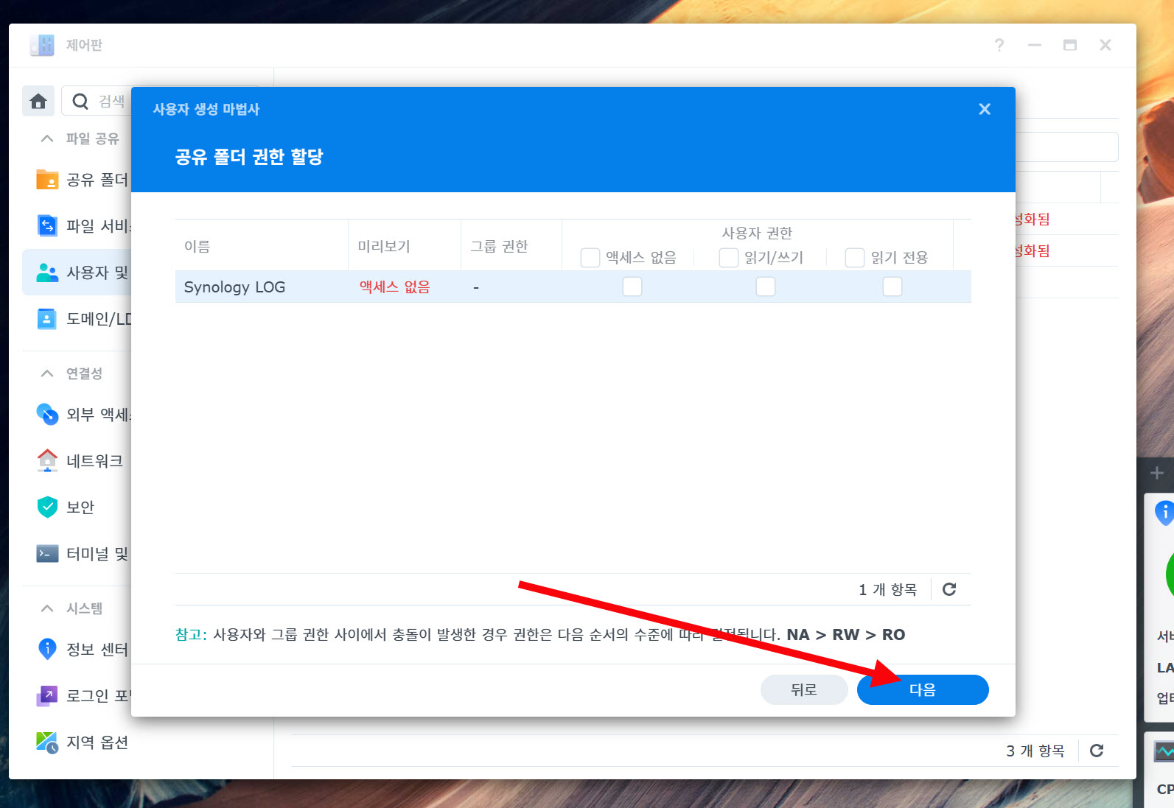Click the 3 개 항목 count text
1174x808 pixels.
click(1035, 751)
